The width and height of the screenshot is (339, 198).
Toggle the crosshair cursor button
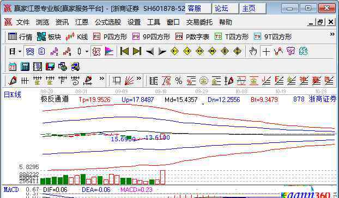266,51
